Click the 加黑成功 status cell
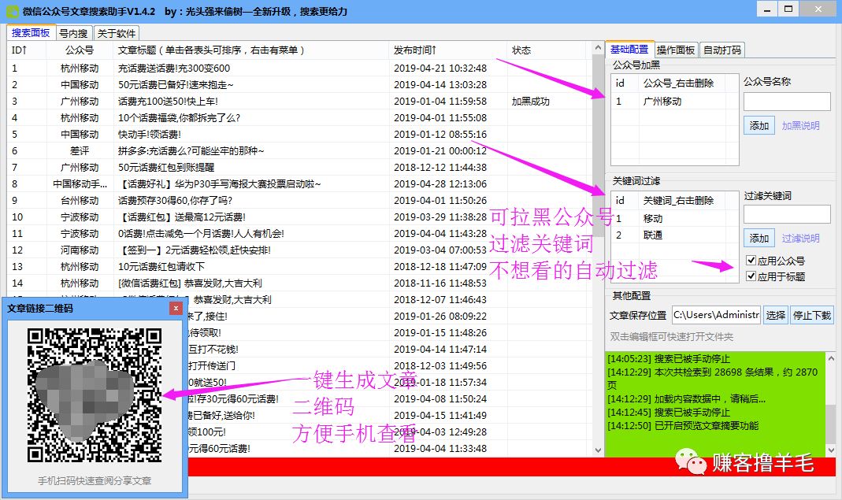842x500 pixels. 531,102
